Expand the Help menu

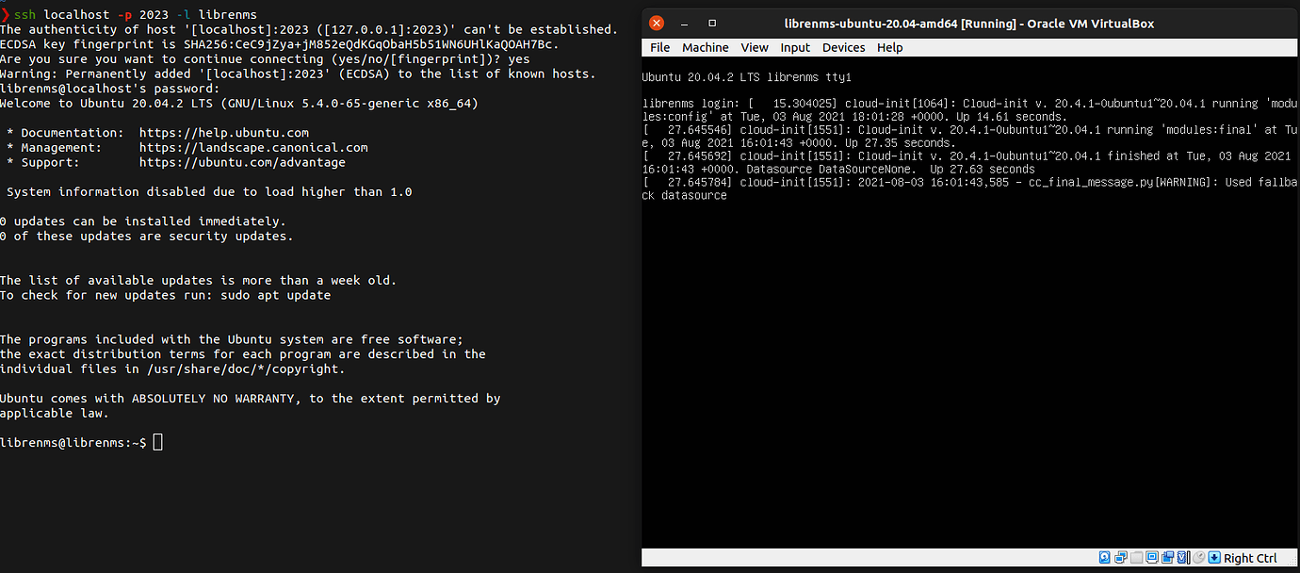click(889, 47)
